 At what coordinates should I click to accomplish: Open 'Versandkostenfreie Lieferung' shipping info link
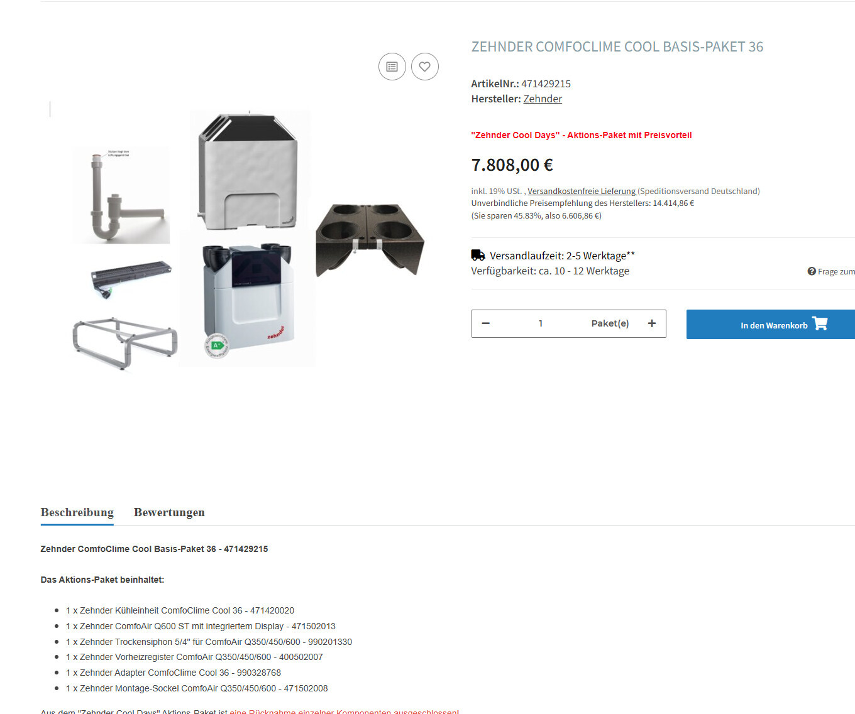click(582, 191)
